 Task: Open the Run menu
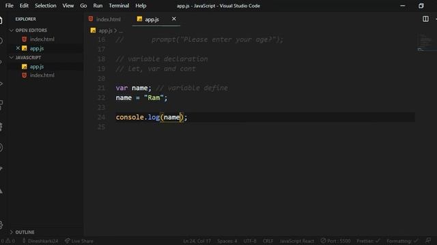click(98, 5)
